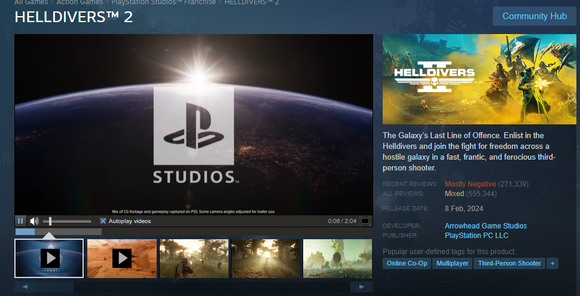Select the Multiplayer tag
This screenshot has height=296, width=580.
tap(453, 264)
